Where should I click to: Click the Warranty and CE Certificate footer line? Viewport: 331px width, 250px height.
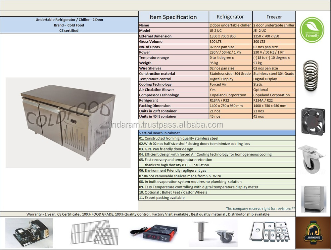[x=148, y=214]
